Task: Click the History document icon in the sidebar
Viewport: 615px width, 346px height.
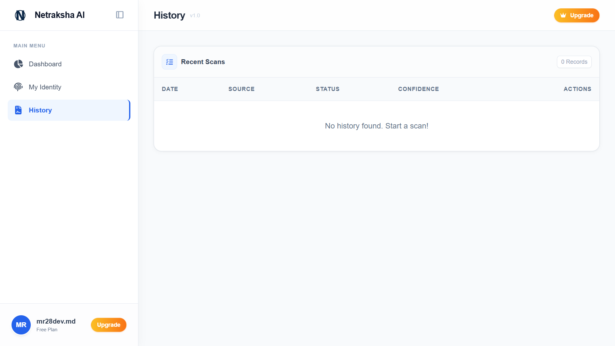Action: click(x=18, y=110)
